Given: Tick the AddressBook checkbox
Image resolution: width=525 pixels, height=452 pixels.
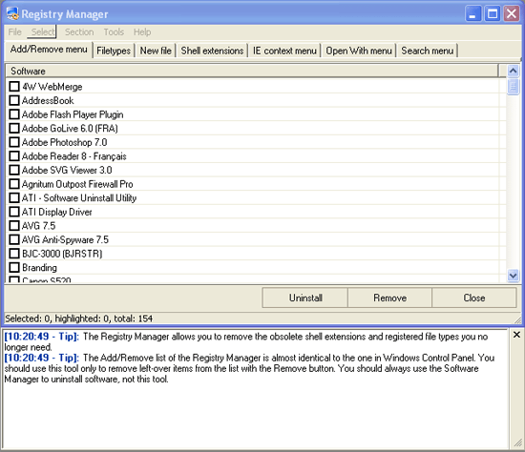Looking at the screenshot, I should click(14, 100).
